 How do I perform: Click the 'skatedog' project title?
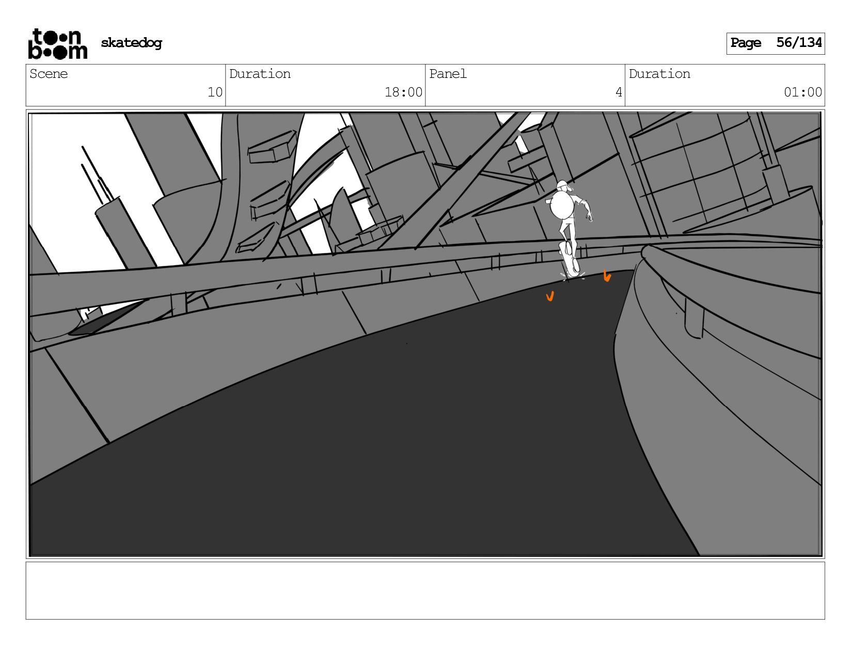[131, 43]
